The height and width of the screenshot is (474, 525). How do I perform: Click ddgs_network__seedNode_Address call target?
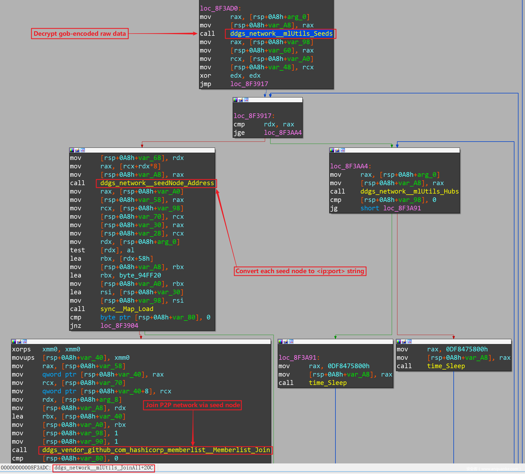tap(157, 183)
